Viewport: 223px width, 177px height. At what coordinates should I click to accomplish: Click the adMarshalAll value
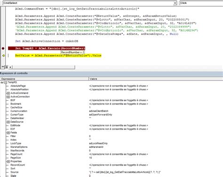coord(96,147)
